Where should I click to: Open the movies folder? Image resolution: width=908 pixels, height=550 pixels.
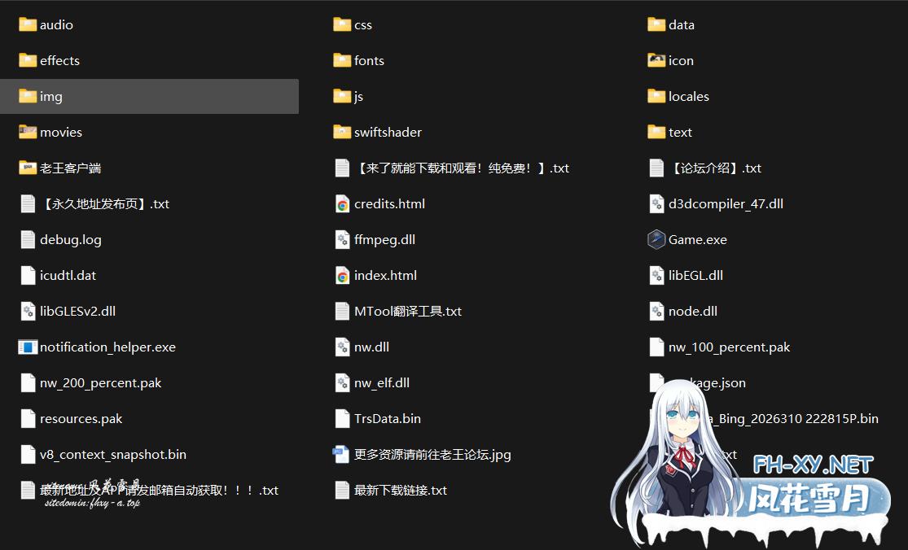pyautogui.click(x=61, y=132)
